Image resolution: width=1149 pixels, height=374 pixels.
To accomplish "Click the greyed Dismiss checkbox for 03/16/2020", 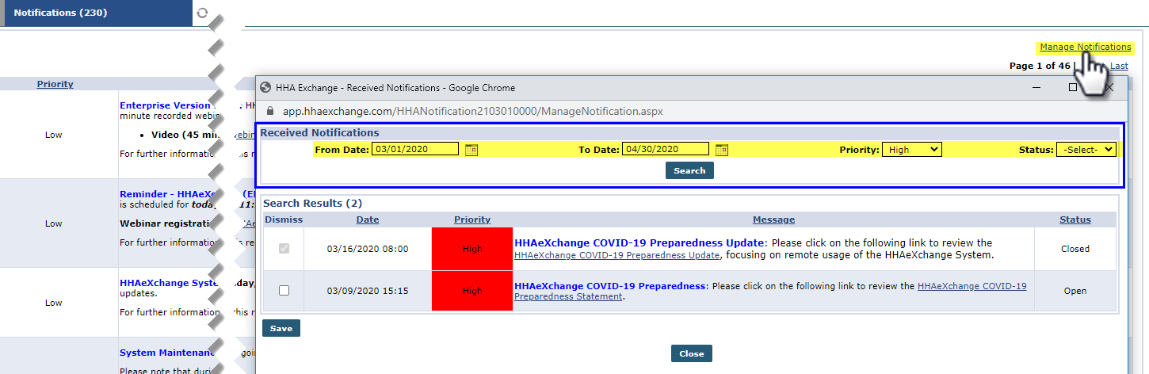I will (x=284, y=249).
